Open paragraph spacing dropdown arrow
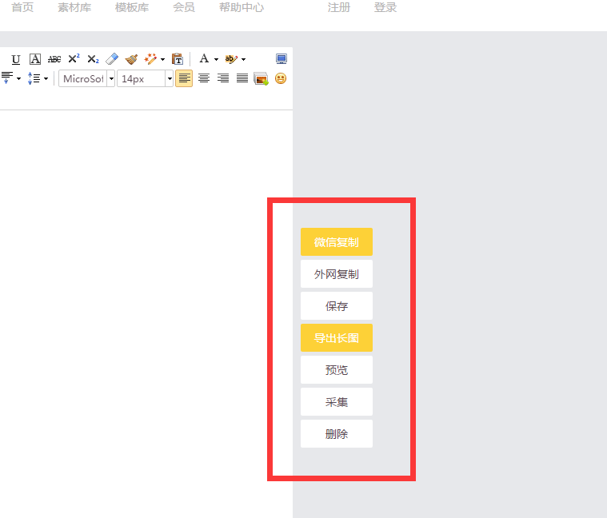Screen dimensions: 607x518 18,78
